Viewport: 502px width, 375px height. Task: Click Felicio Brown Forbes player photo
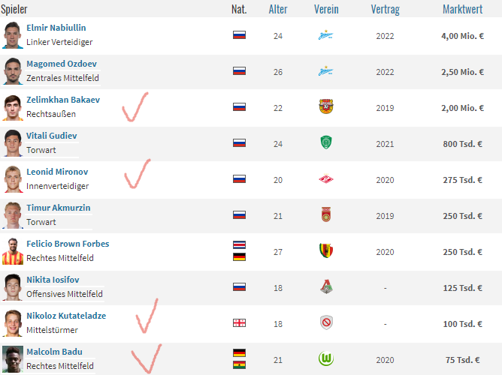pyautogui.click(x=13, y=251)
